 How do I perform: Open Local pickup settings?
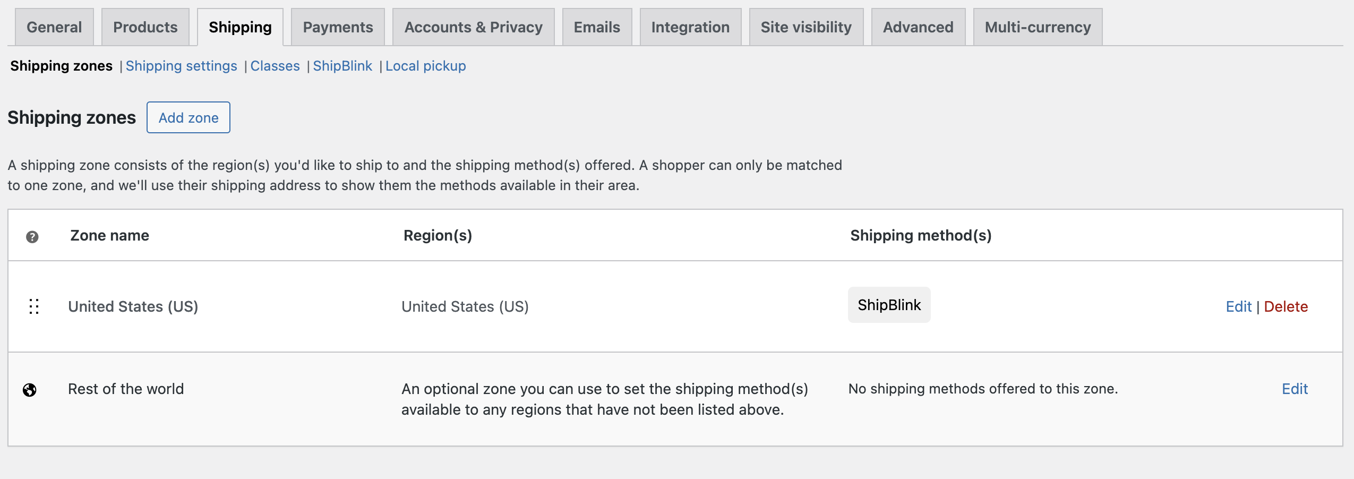tap(426, 66)
